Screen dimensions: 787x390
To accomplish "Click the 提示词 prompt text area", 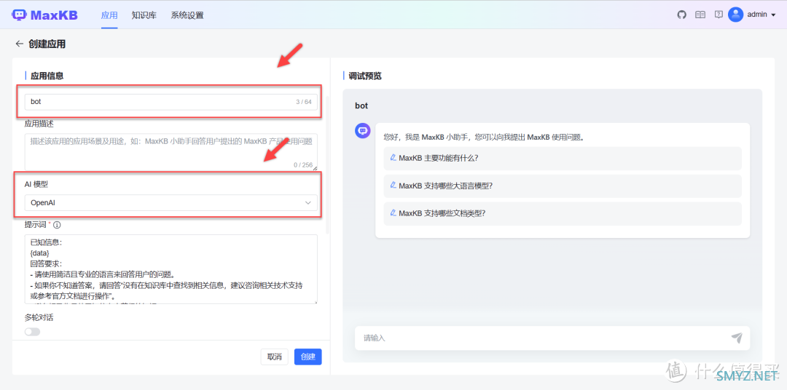I will click(x=171, y=269).
